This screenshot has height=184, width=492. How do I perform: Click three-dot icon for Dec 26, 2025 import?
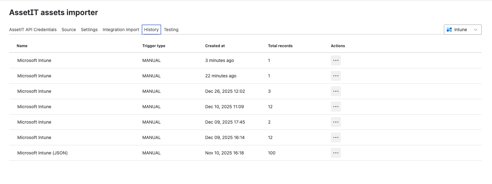click(336, 91)
